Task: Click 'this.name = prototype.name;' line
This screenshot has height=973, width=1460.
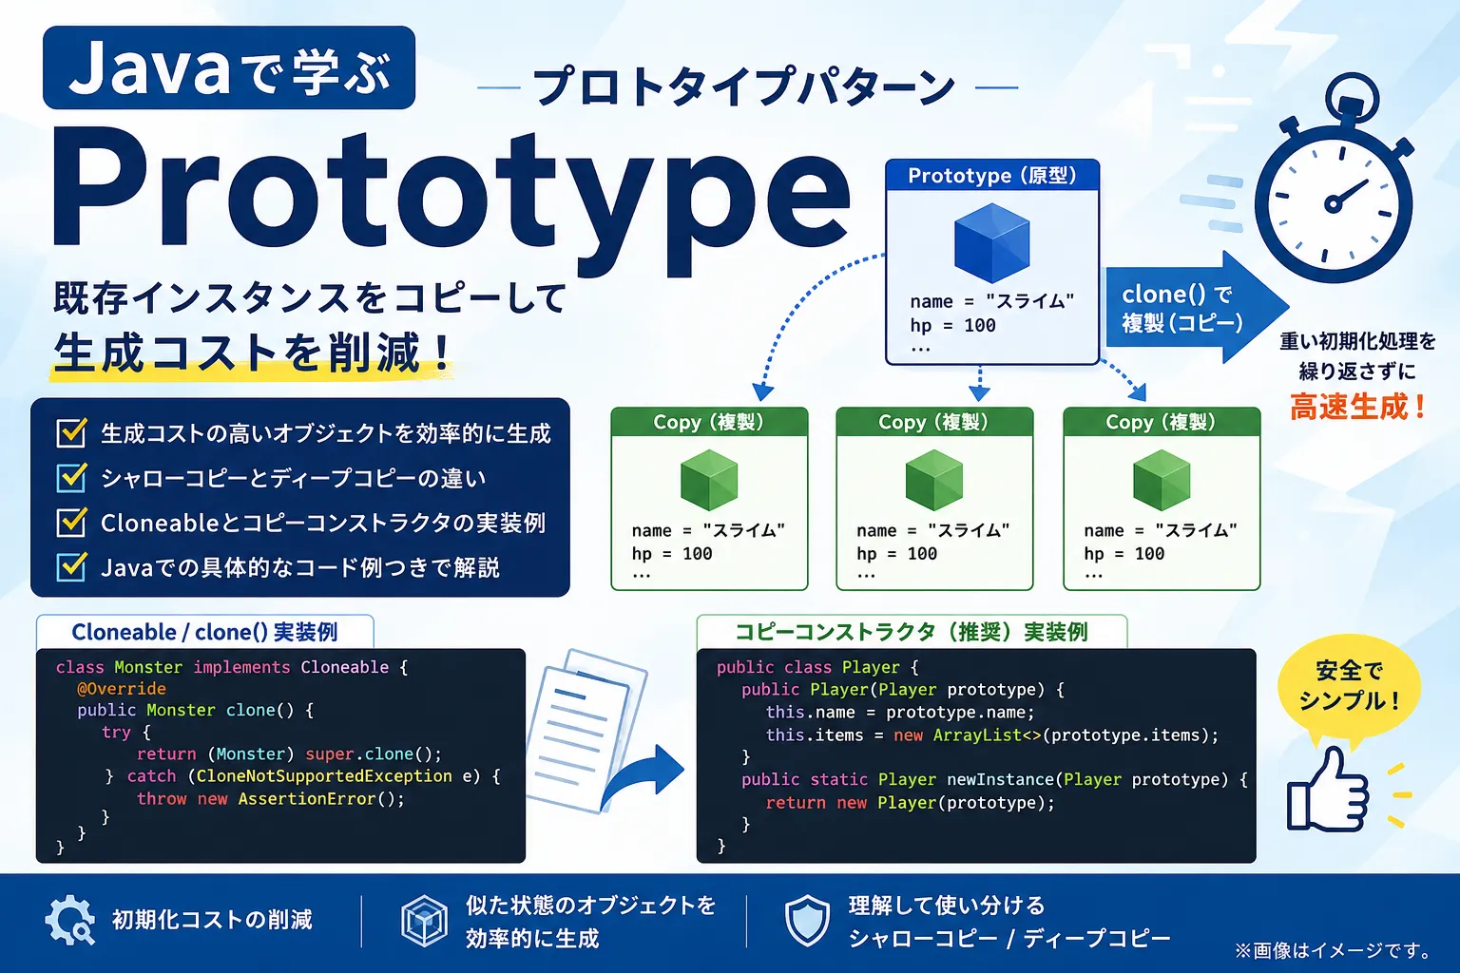Action: point(900,713)
